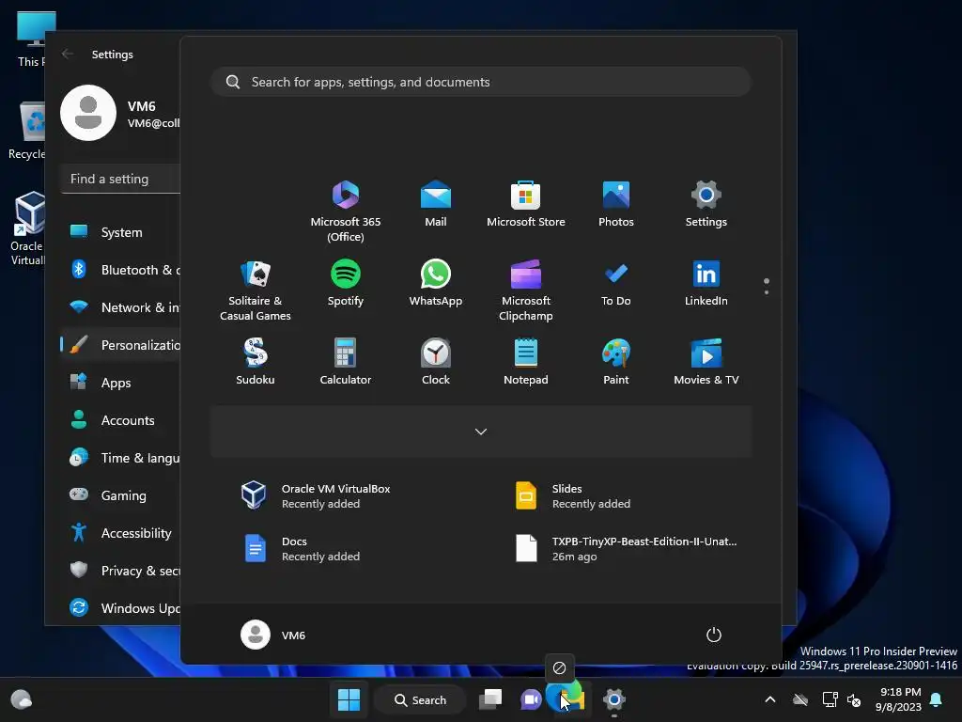Click the back arrow in Settings

click(68, 54)
